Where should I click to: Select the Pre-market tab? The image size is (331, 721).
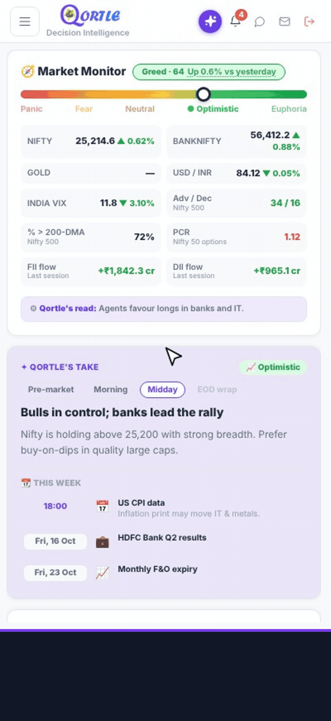pos(51,389)
